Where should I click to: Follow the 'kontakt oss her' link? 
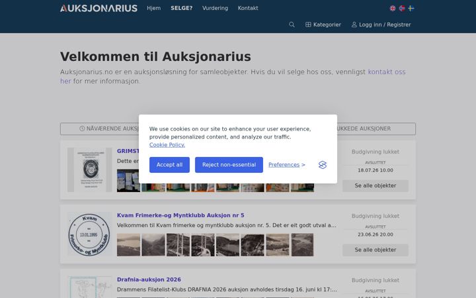click(387, 72)
